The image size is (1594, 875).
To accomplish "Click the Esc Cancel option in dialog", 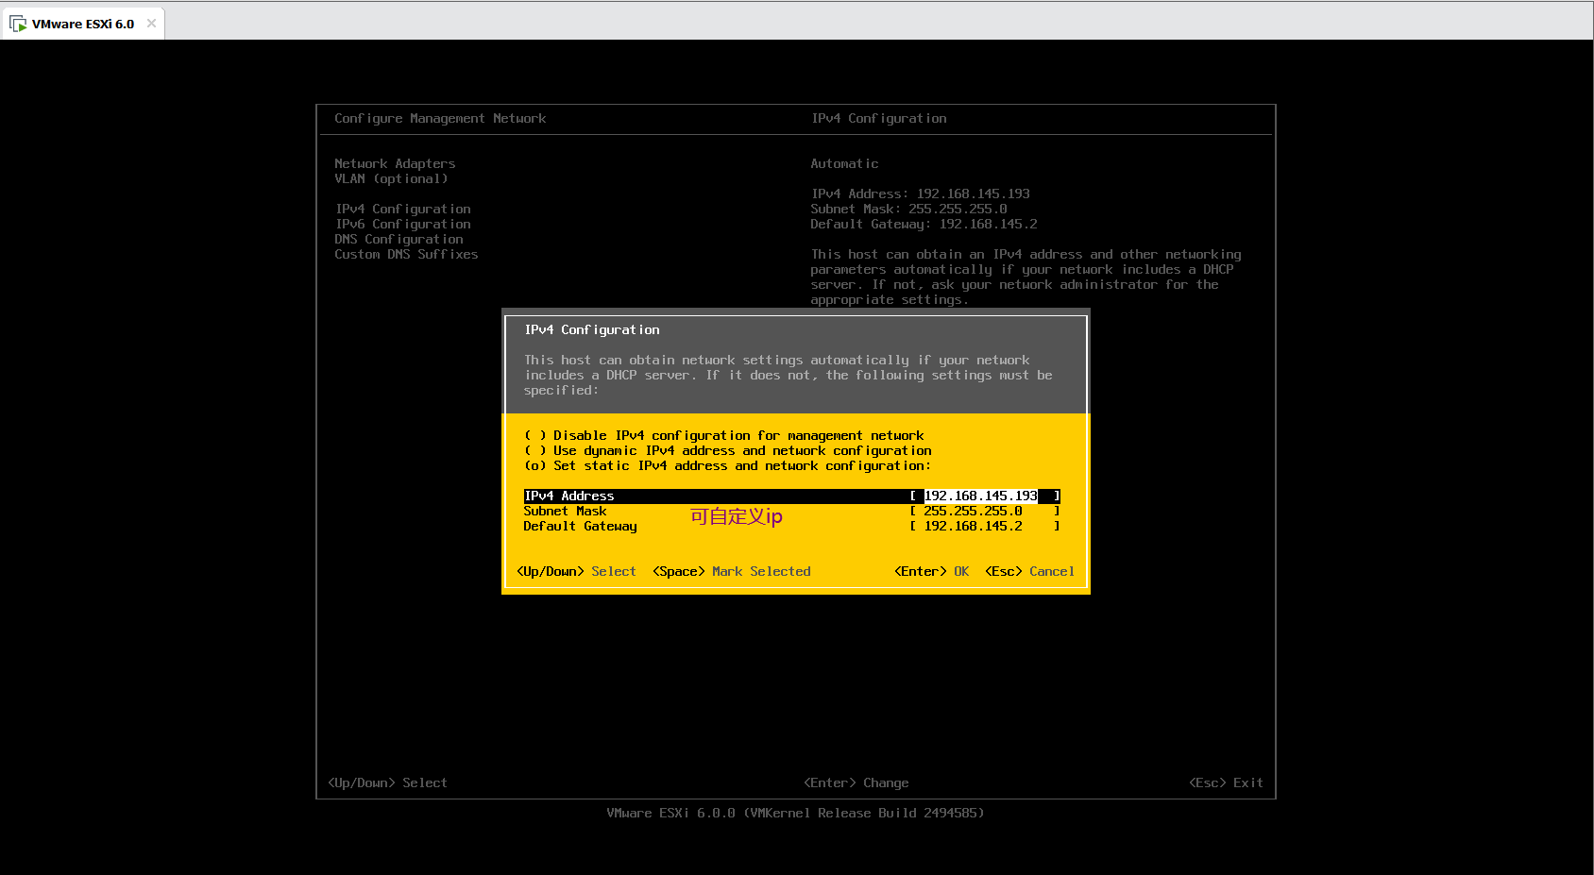I will pyautogui.click(x=1029, y=572).
